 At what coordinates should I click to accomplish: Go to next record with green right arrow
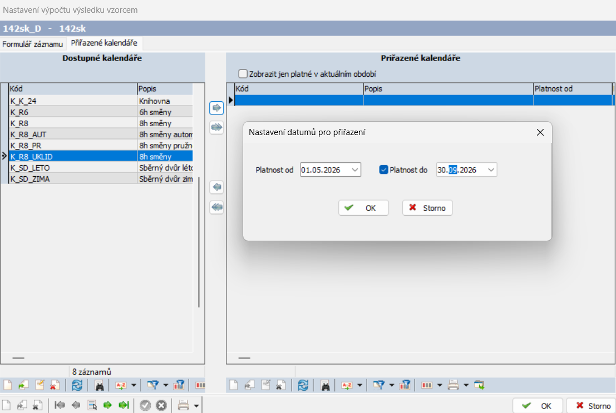[x=107, y=405]
